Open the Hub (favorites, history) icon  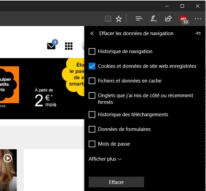pos(139,19)
